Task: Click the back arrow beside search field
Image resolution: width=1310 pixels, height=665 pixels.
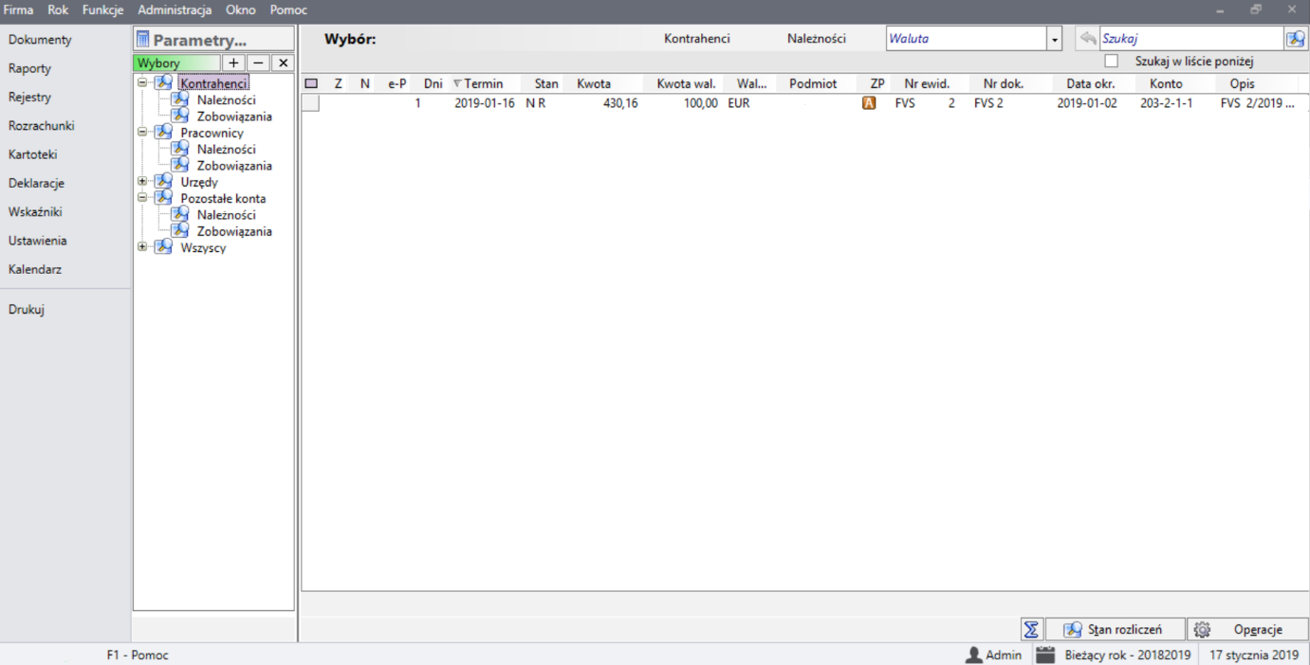Action: (x=1088, y=39)
